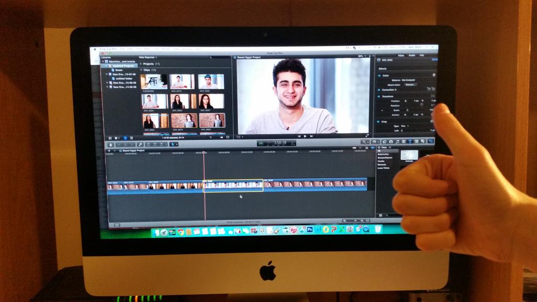The image size is (537, 302).
Task: Select the yellow highlighted timeline clip
Action: [233, 186]
